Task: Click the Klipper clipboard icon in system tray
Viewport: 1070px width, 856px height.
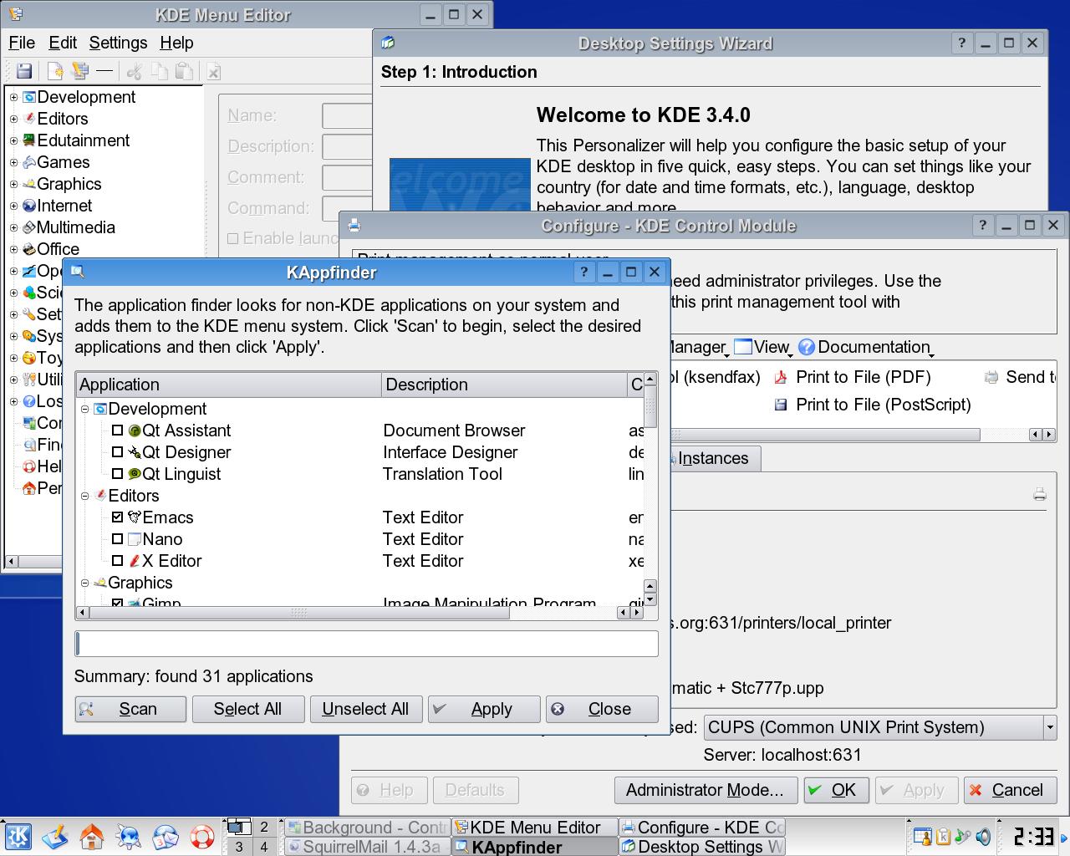Action: coord(943,836)
